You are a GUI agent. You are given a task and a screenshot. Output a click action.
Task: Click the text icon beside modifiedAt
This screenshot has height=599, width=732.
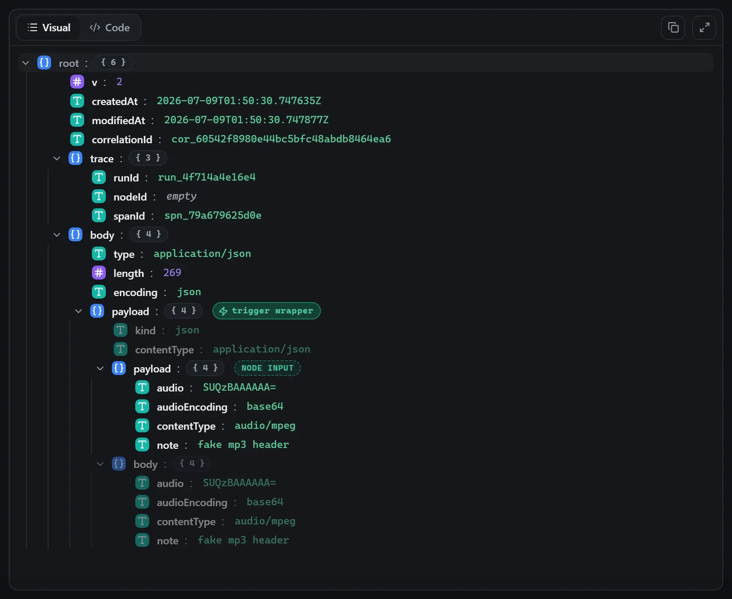(77, 120)
